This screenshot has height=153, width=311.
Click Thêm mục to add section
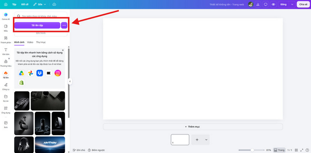[x=193, y=127]
